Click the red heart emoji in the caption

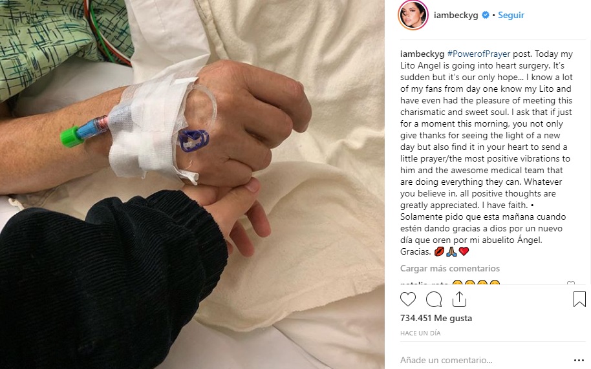tap(464, 251)
